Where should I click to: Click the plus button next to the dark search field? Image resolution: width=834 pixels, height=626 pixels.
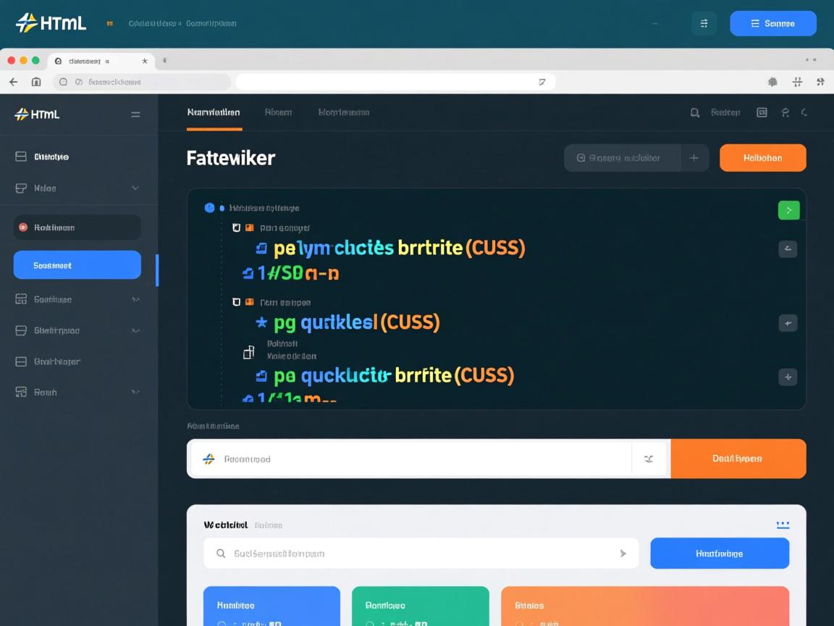point(694,158)
